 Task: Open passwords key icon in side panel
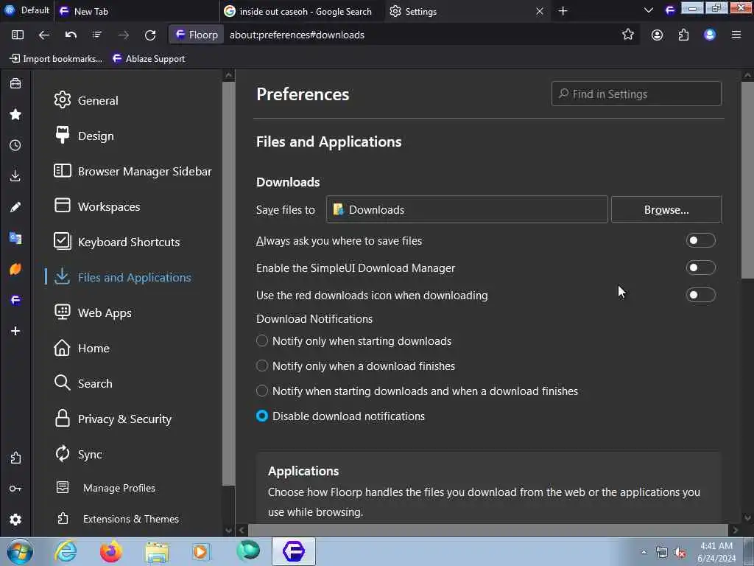tap(15, 489)
